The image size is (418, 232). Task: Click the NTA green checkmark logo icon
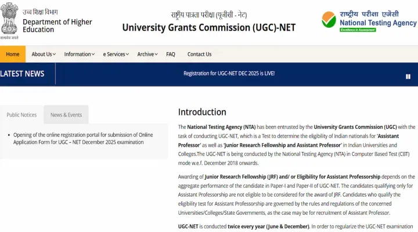click(329, 20)
